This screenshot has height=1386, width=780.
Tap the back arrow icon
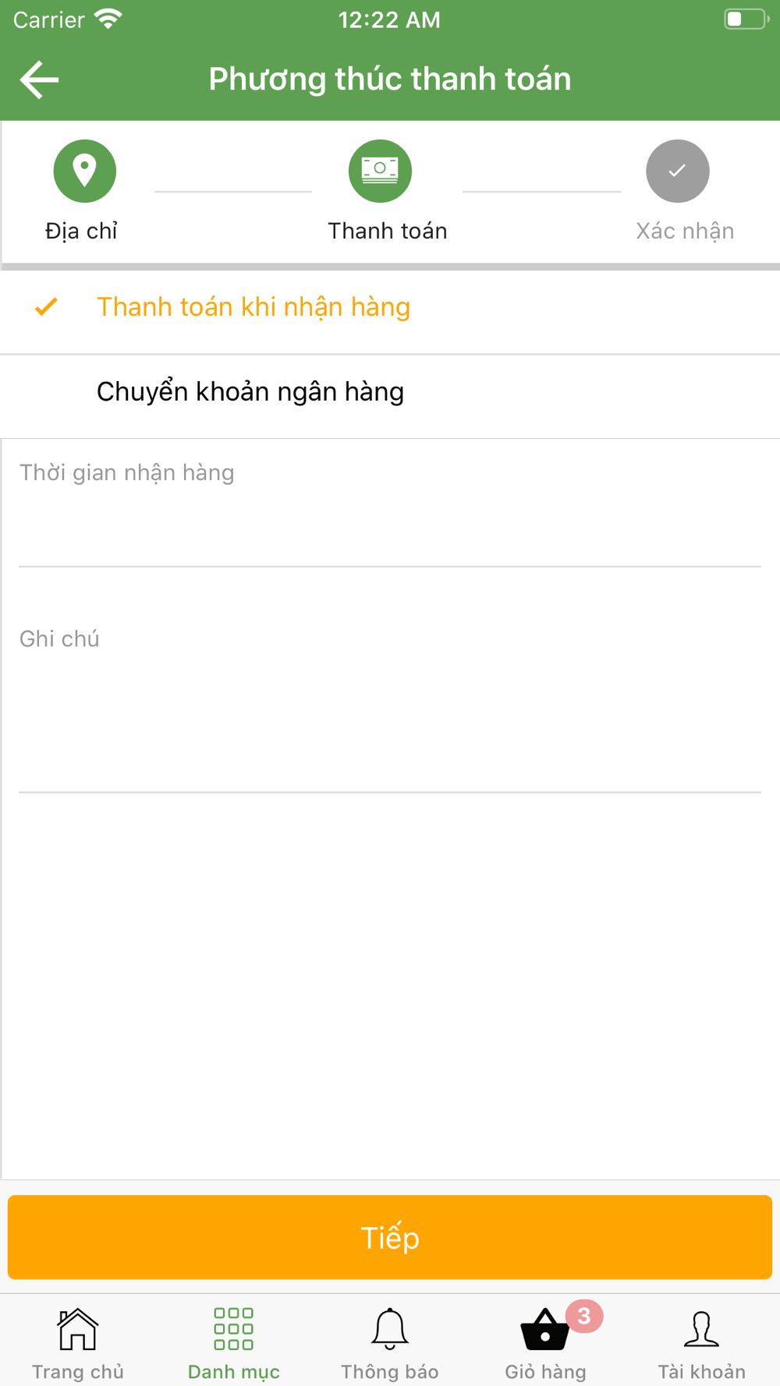click(x=39, y=80)
